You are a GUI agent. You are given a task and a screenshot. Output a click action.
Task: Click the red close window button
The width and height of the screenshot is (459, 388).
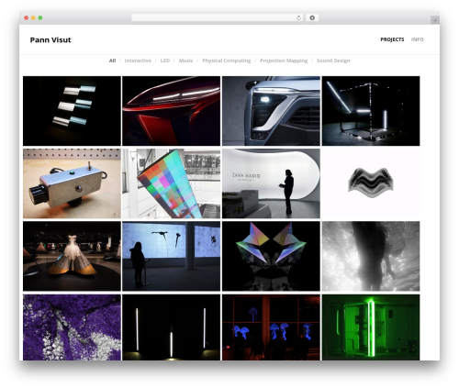coord(27,17)
